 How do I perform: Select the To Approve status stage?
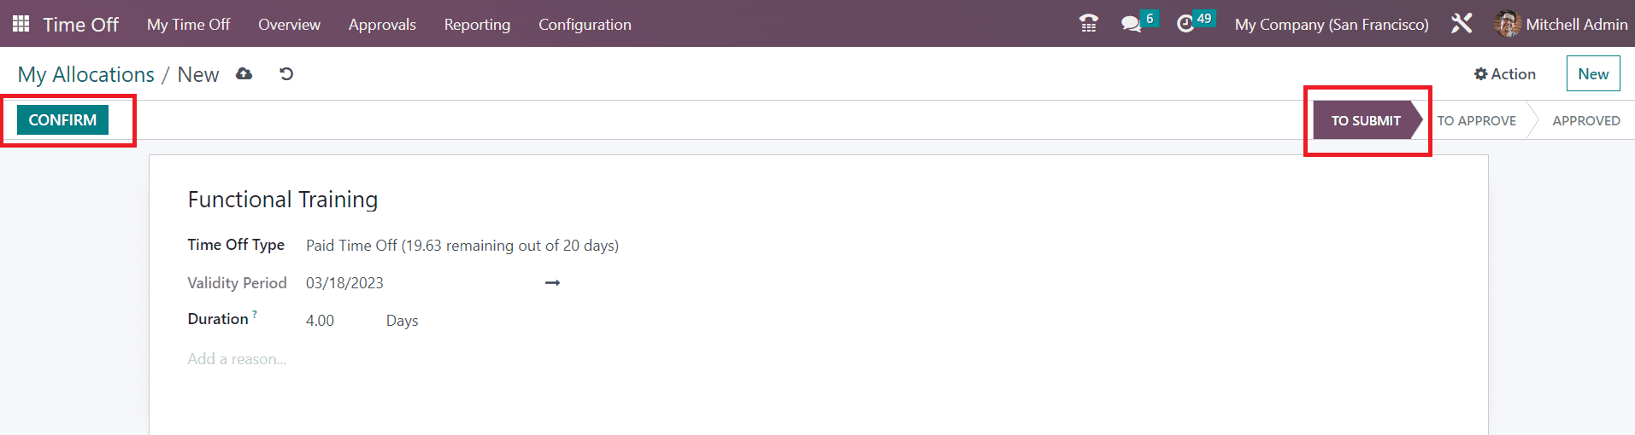[x=1476, y=121]
